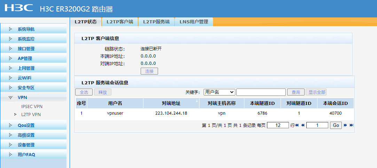Expand the 高级设置 menu
This screenshot has width=377, height=168.
click(33, 135)
